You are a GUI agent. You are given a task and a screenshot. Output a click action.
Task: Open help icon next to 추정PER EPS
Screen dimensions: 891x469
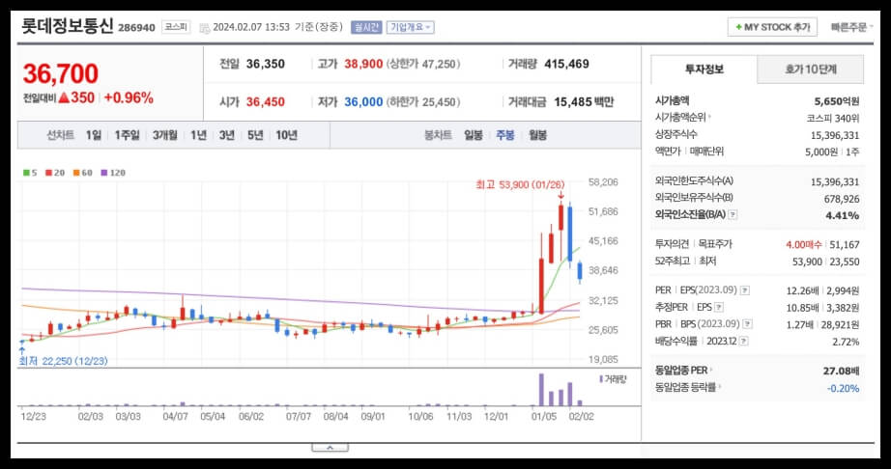(x=719, y=308)
